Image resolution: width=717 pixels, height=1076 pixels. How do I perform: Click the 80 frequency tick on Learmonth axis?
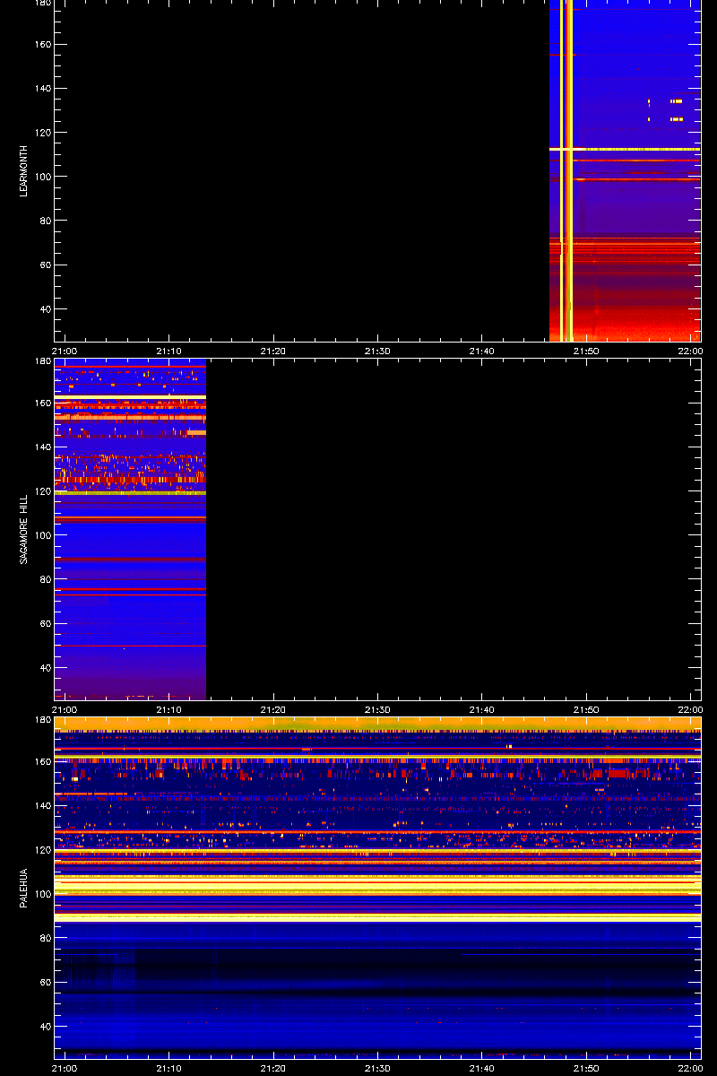click(x=47, y=221)
